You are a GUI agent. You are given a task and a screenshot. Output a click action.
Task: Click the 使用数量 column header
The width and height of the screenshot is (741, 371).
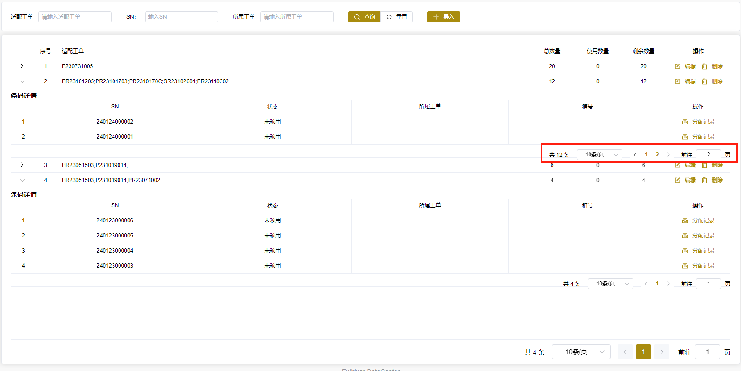pyautogui.click(x=598, y=51)
